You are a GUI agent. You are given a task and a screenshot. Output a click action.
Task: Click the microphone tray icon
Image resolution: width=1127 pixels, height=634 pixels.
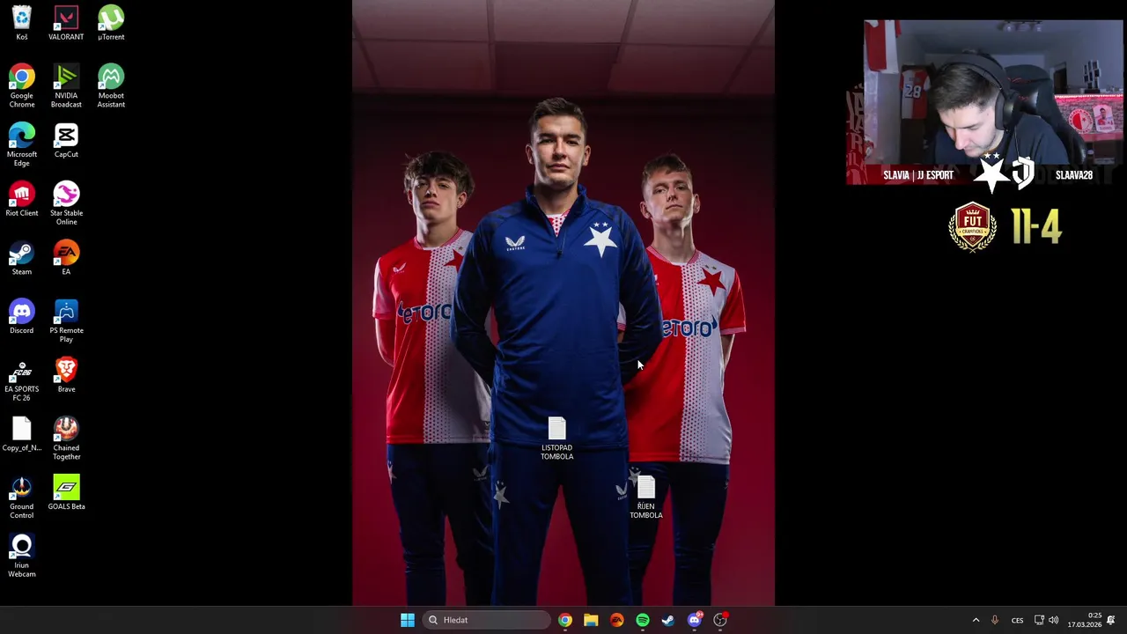995,620
